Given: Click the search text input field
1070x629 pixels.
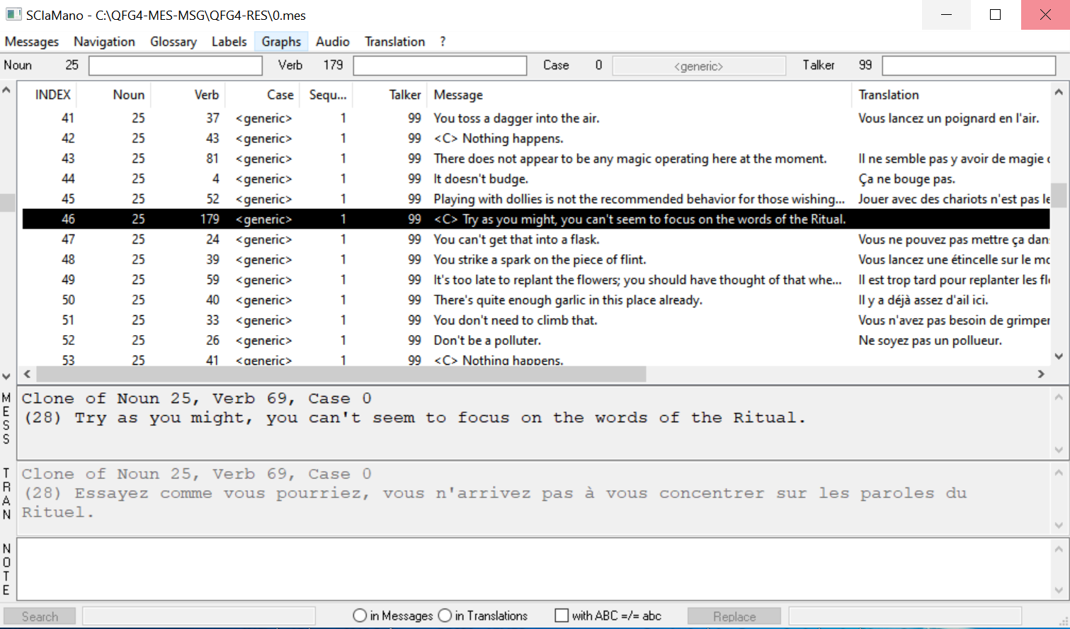Looking at the screenshot, I should (199, 616).
